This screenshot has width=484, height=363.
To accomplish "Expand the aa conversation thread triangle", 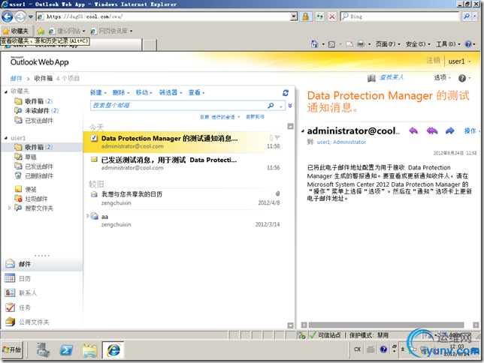I will point(88,216).
